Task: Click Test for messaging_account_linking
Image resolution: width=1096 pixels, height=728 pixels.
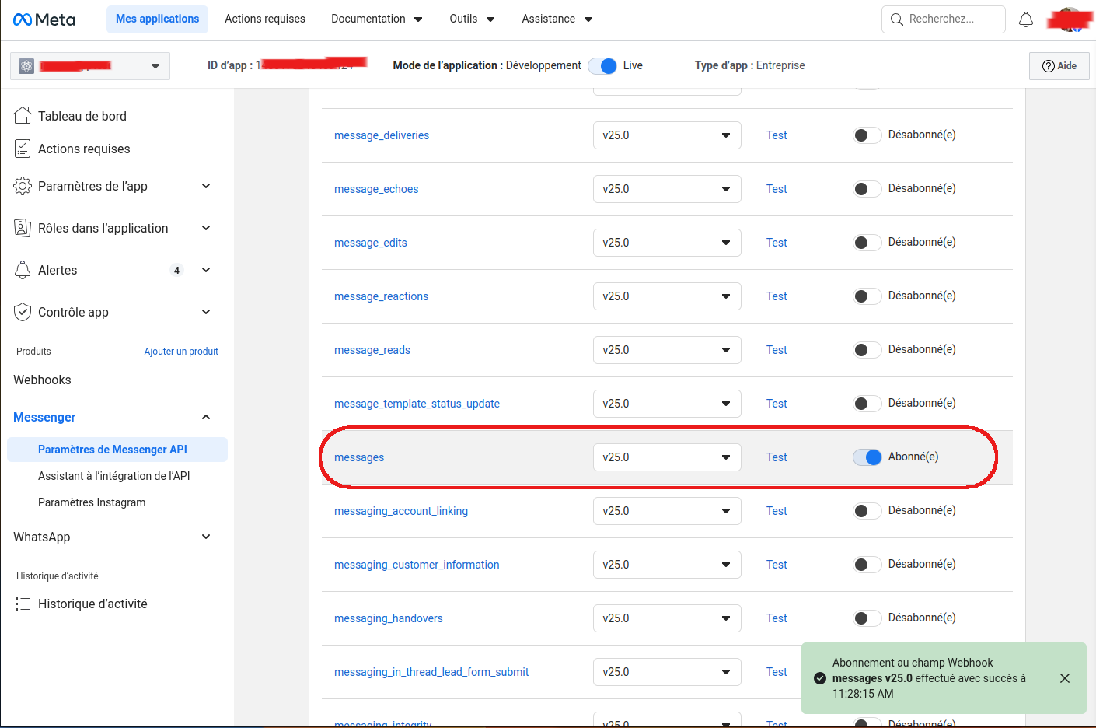Action: [777, 511]
